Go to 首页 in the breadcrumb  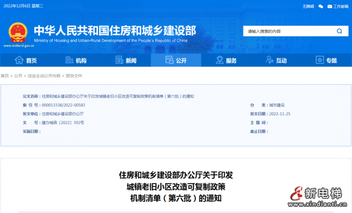(x=4, y=76)
